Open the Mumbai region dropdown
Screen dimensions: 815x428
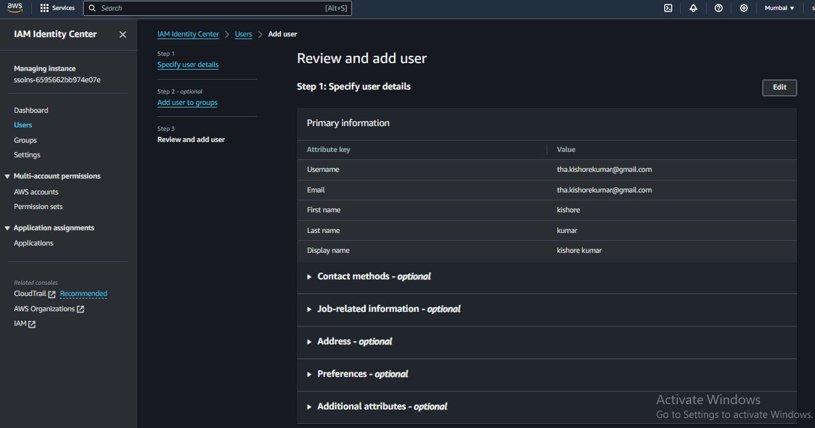pos(779,8)
